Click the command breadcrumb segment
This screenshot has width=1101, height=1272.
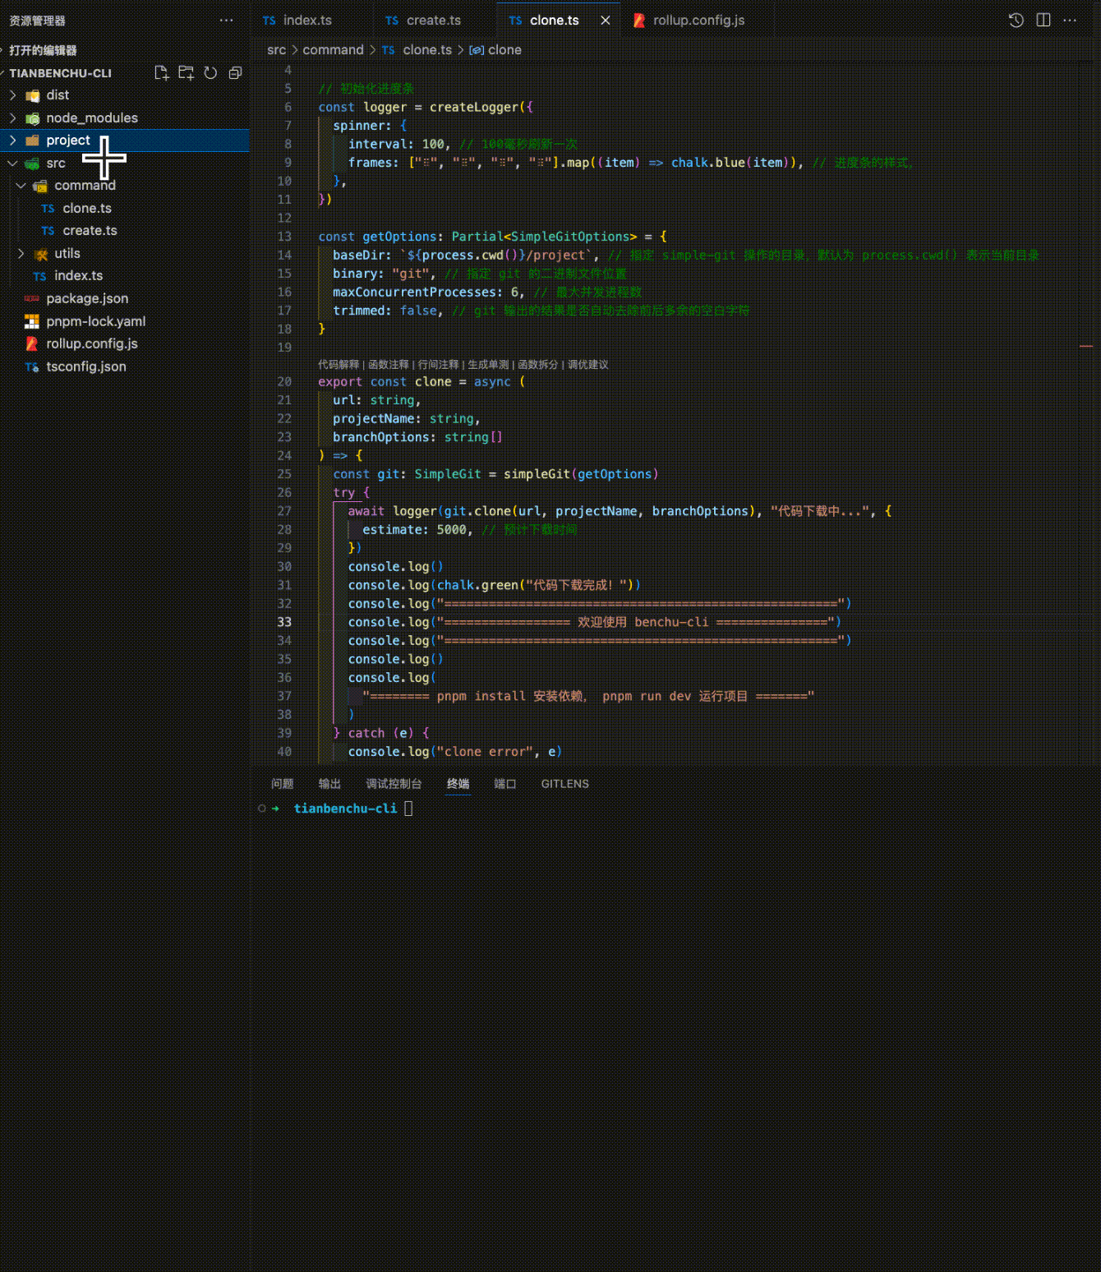pyautogui.click(x=333, y=50)
